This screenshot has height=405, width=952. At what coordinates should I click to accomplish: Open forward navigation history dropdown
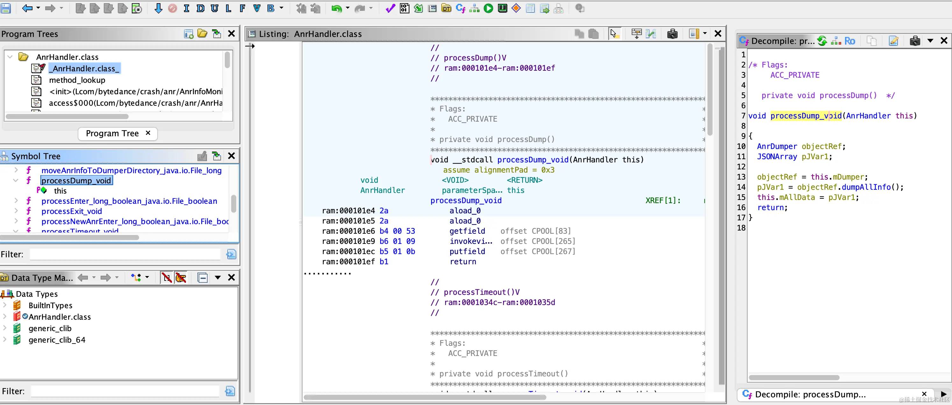point(61,8)
